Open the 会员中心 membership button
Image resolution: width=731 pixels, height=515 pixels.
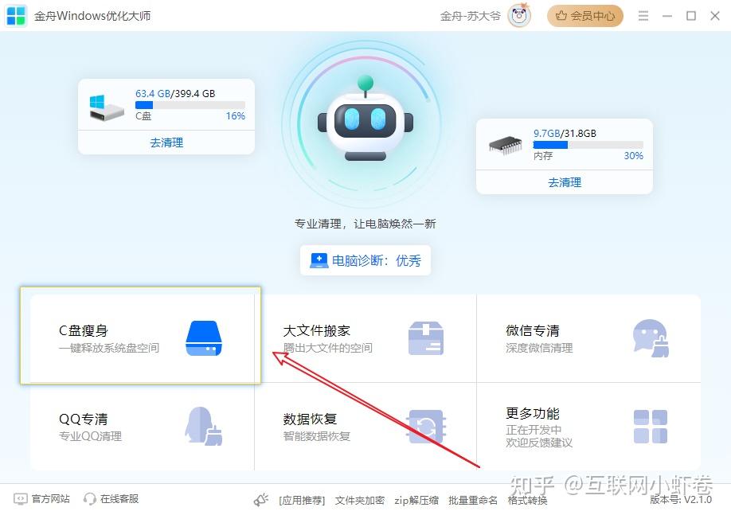coord(584,15)
